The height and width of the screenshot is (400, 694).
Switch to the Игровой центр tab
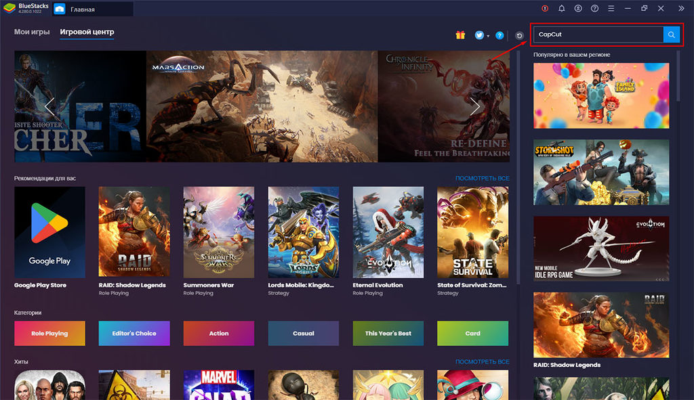pos(87,32)
